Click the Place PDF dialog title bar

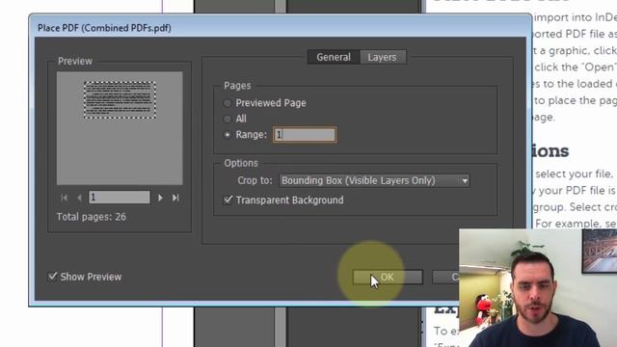280,28
